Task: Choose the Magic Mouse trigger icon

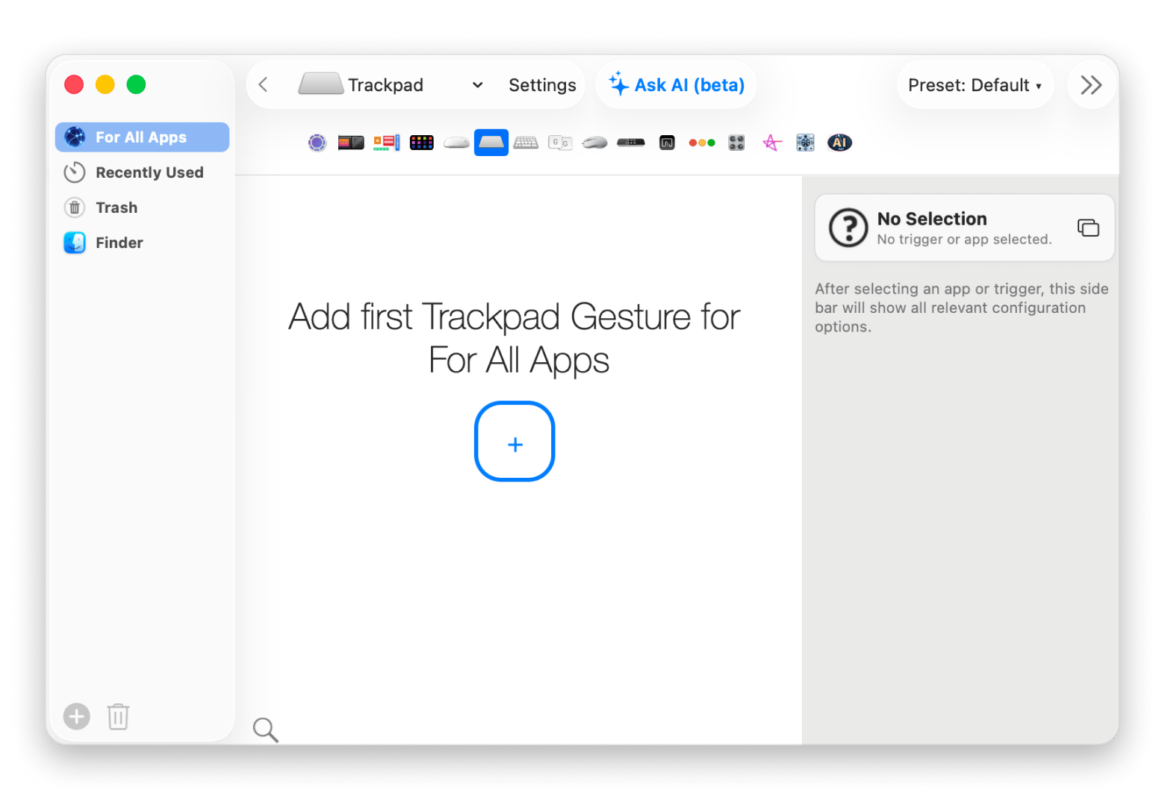Action: coord(456,143)
